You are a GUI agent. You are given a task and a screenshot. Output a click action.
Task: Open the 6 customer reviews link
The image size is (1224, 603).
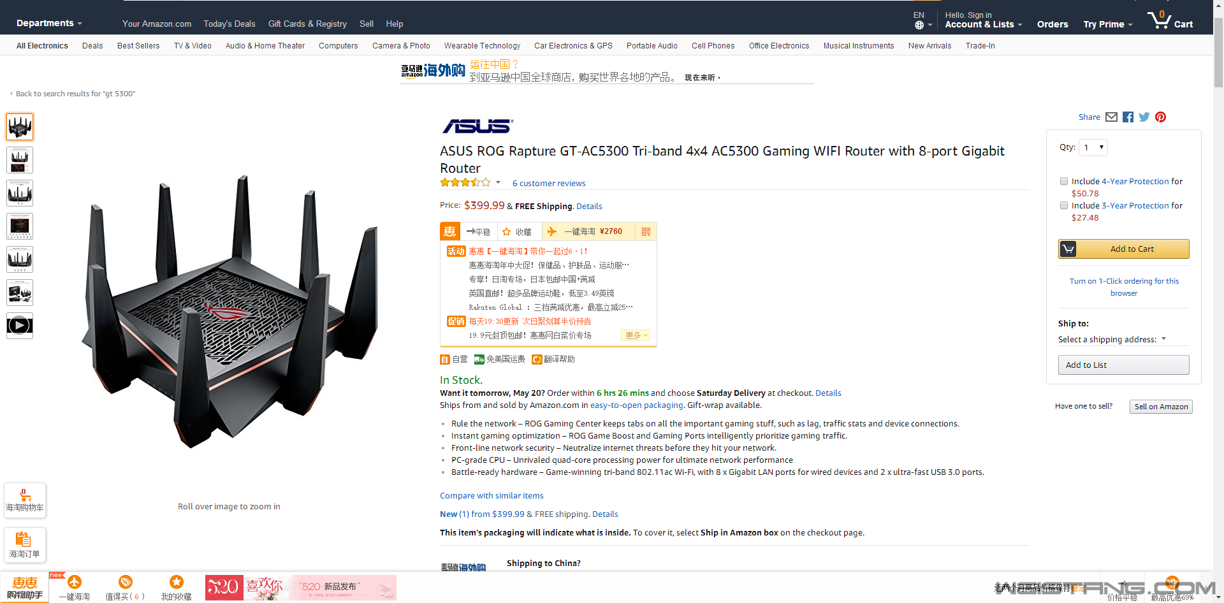point(549,183)
